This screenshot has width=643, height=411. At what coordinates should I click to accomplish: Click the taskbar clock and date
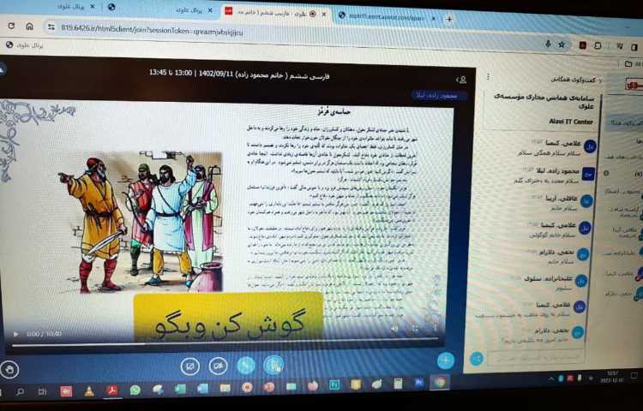click(612, 376)
